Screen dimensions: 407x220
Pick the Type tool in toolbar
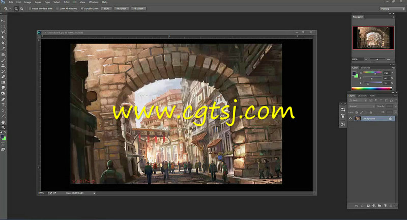pos(3,105)
